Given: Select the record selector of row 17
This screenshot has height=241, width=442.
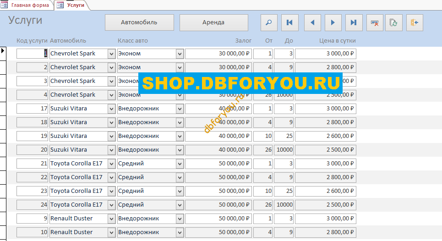Looking at the screenshot, I should 3,109.
